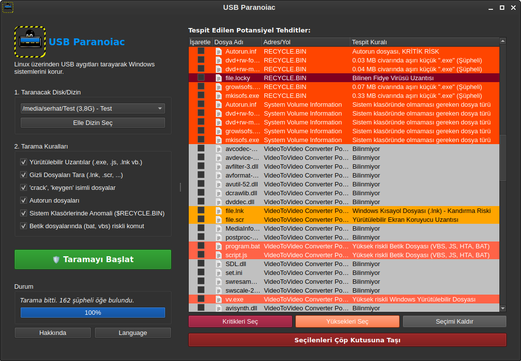Click the file icon next to program.bat

pos(219,246)
